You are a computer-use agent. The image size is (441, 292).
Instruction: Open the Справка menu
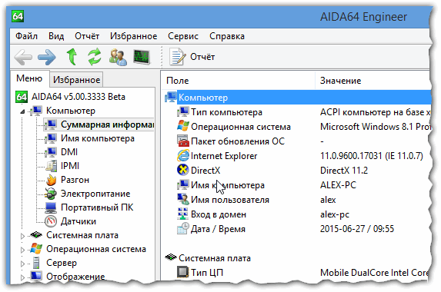tap(227, 36)
